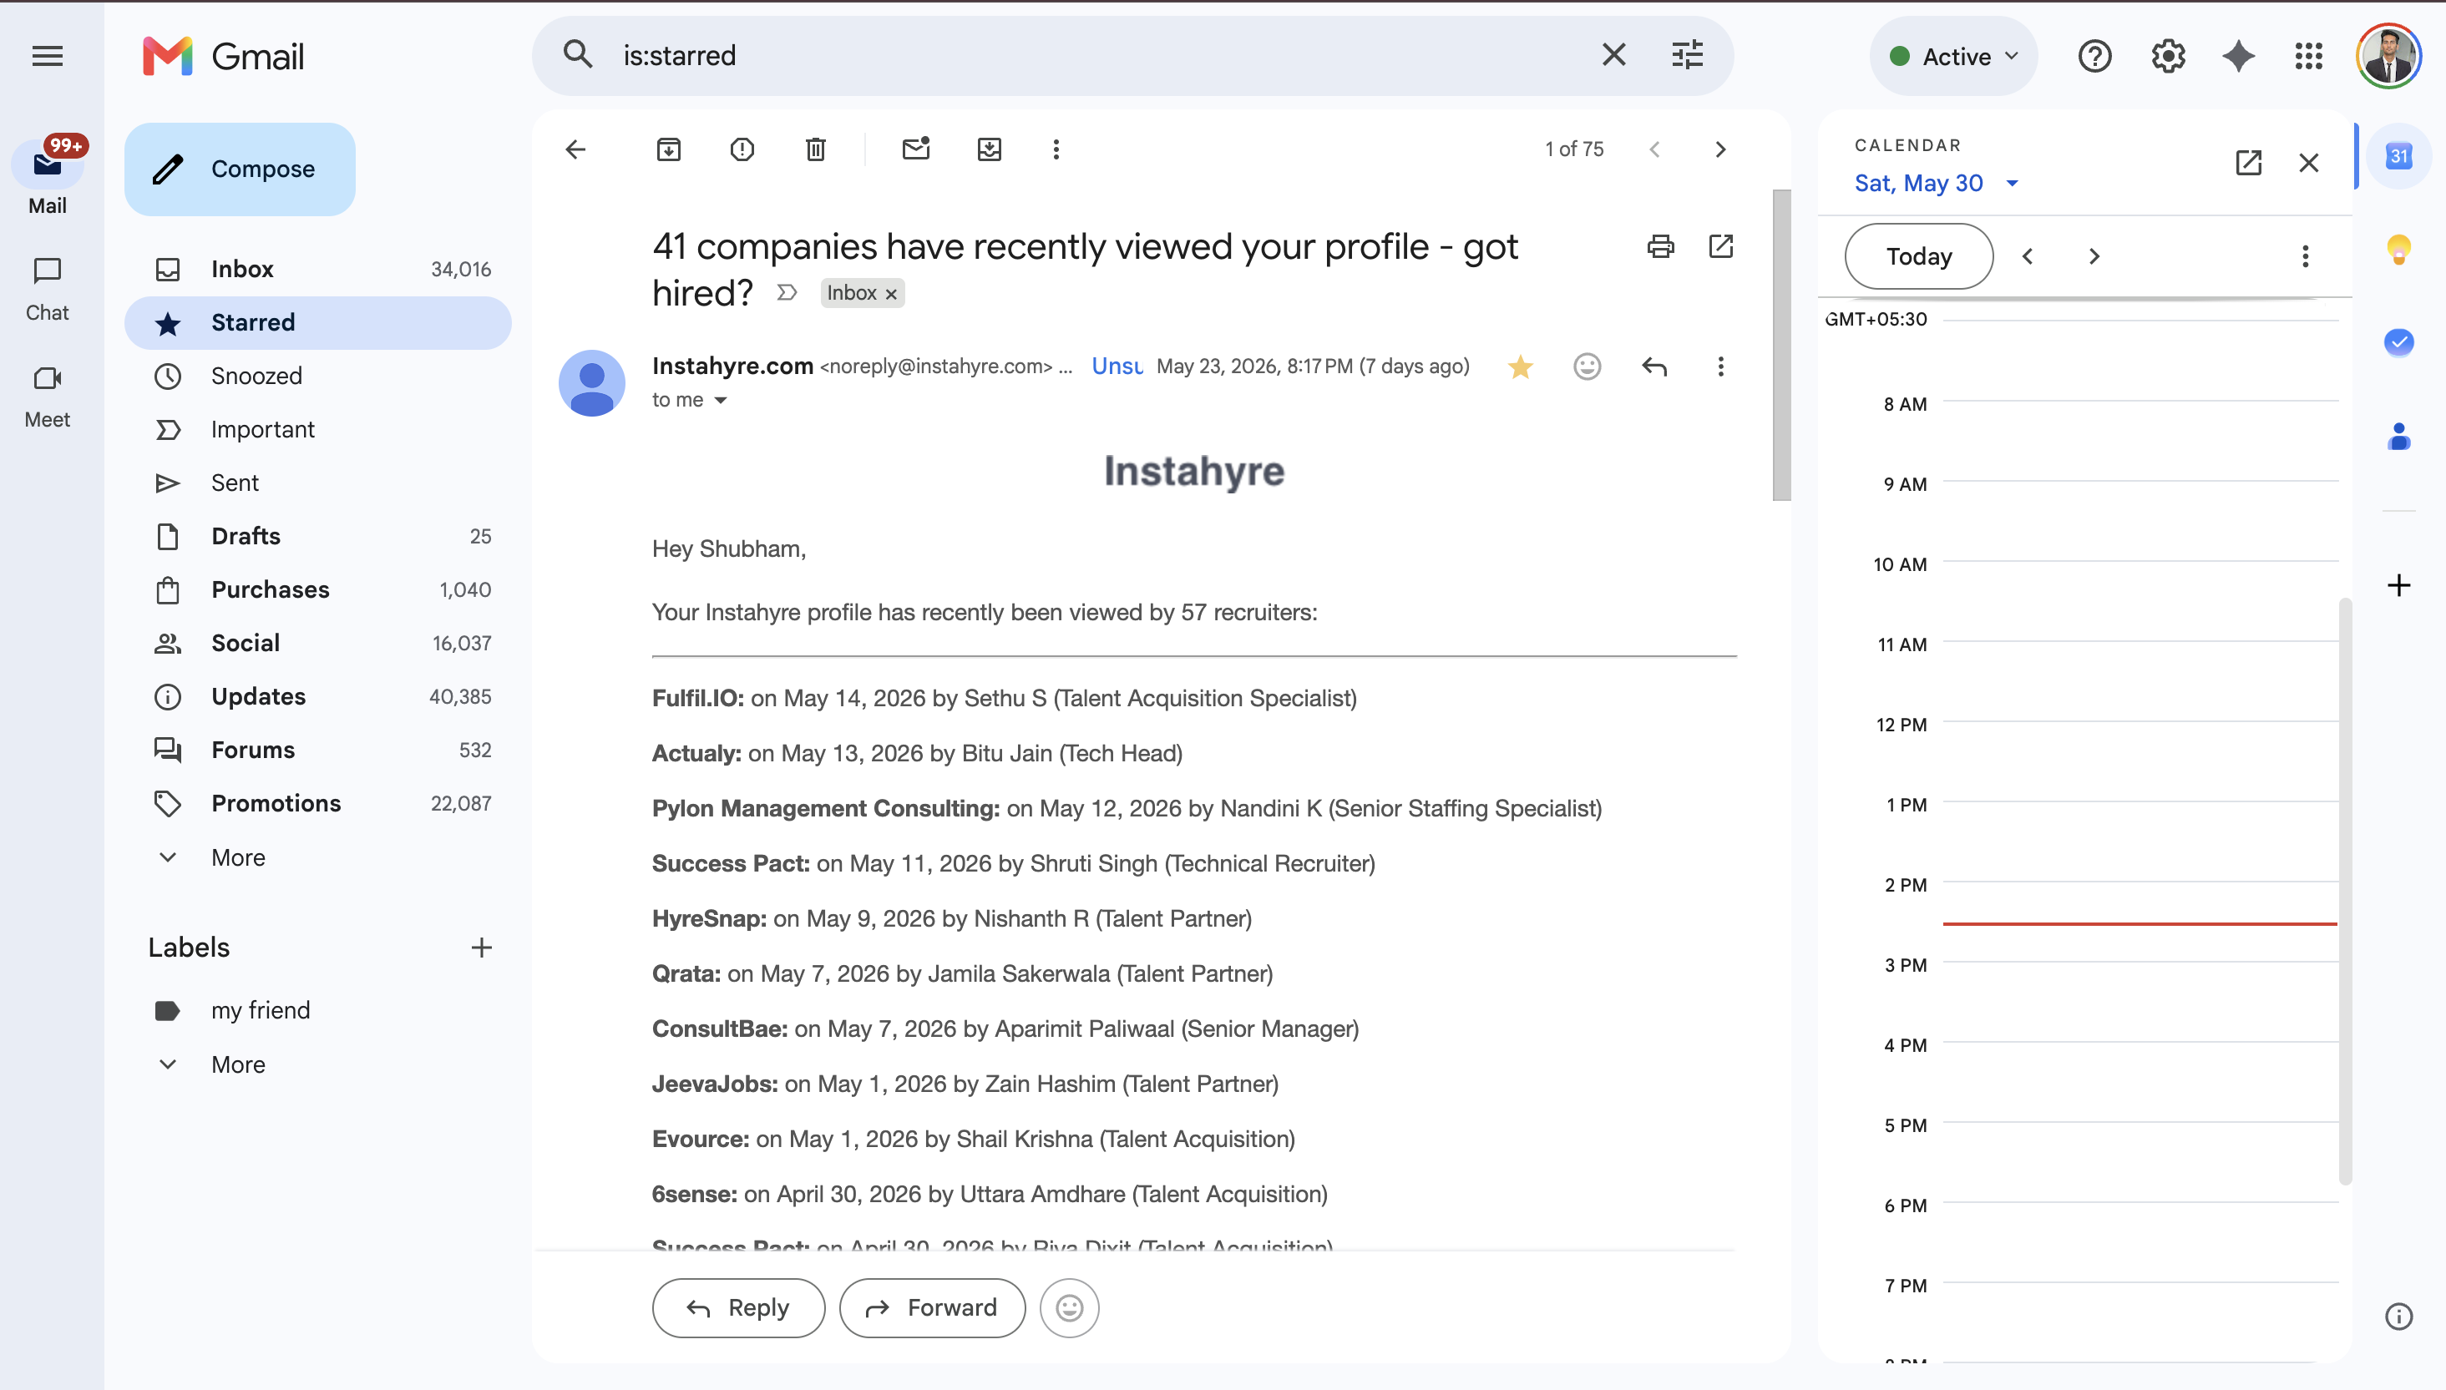Go to the next day in Calendar
The width and height of the screenshot is (2446, 1390).
2094,255
